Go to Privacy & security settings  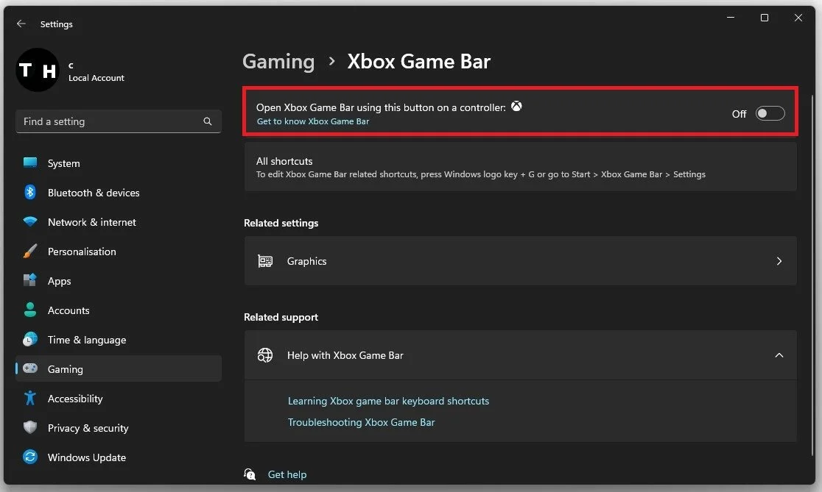[x=119, y=428]
